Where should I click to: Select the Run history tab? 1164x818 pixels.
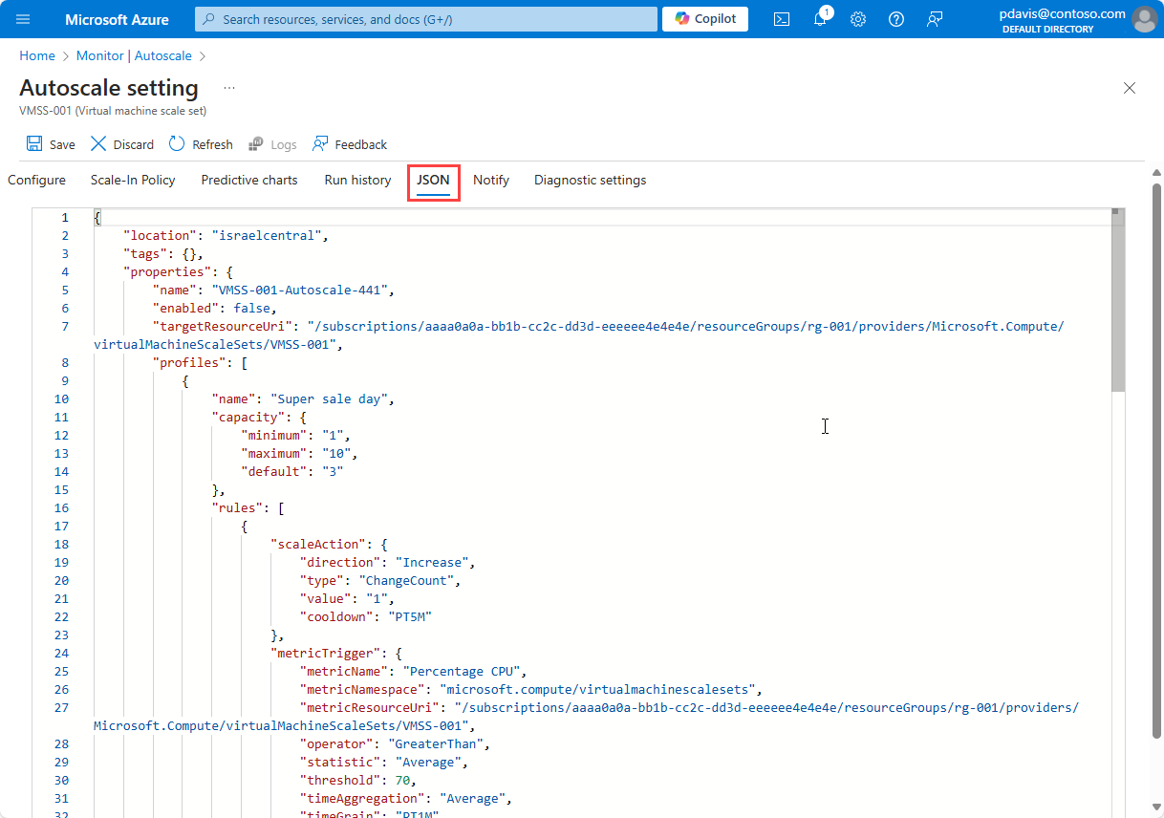(x=357, y=180)
